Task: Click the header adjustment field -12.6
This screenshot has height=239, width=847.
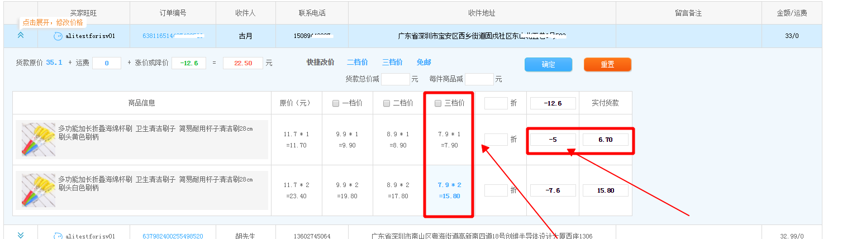Action: [x=553, y=103]
